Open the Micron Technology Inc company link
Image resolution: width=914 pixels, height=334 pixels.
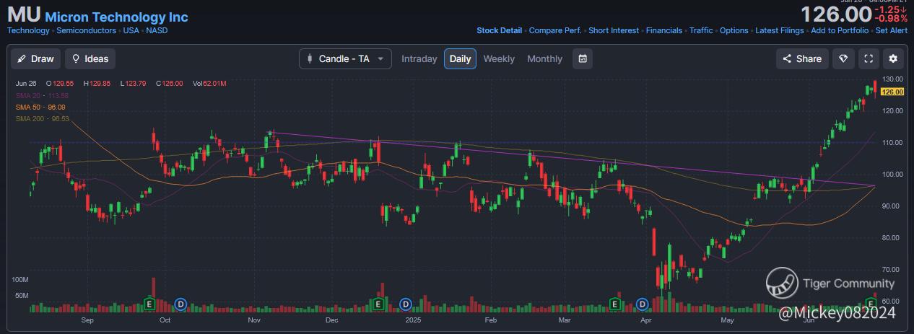click(116, 17)
